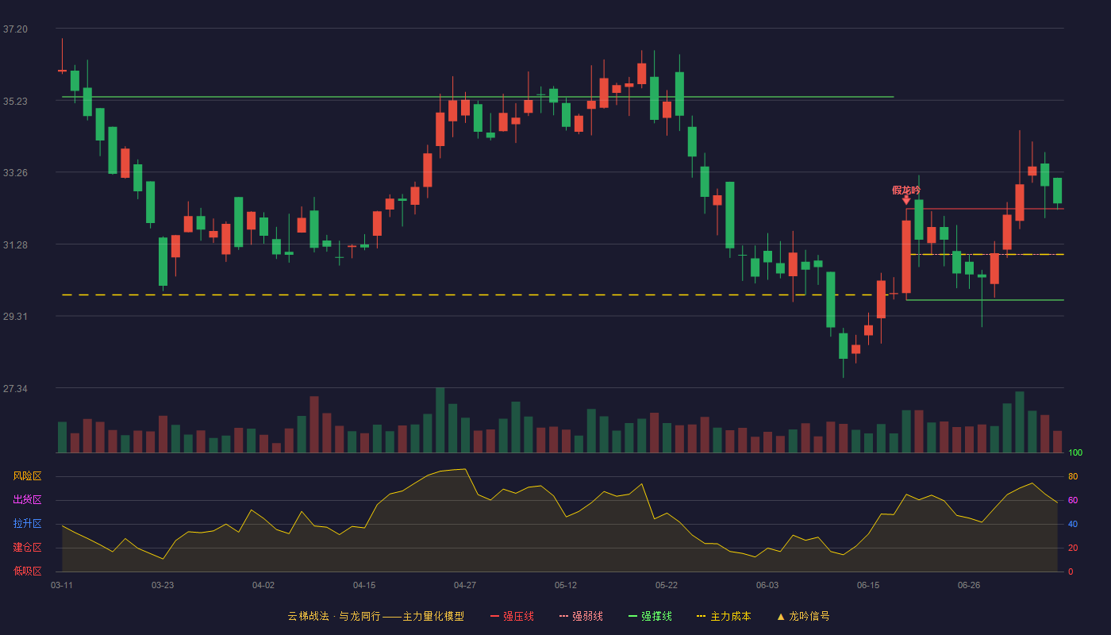The width and height of the screenshot is (1111, 635).
Task: Click the 05-22 date label
Action: pyautogui.click(x=667, y=585)
